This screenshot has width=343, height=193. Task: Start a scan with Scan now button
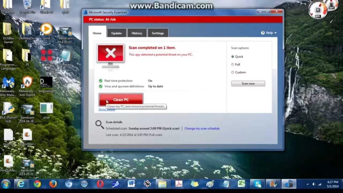coord(248,84)
